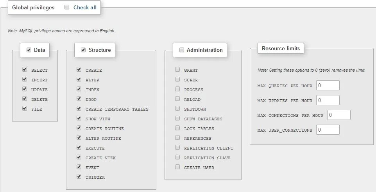The width and height of the screenshot is (376, 192).
Task: Check the SUPER privilege box
Action: tap(177, 79)
